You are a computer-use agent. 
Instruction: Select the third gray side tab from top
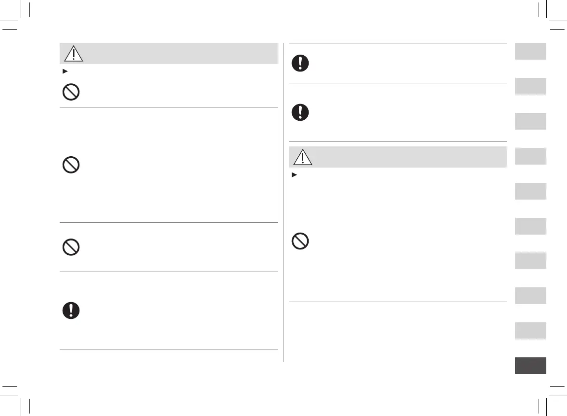531,121
